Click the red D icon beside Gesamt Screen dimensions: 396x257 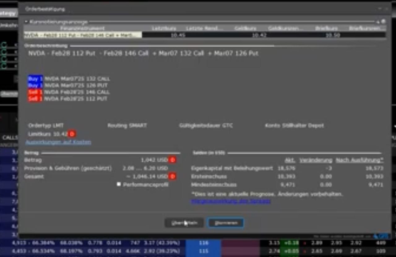coord(172,176)
